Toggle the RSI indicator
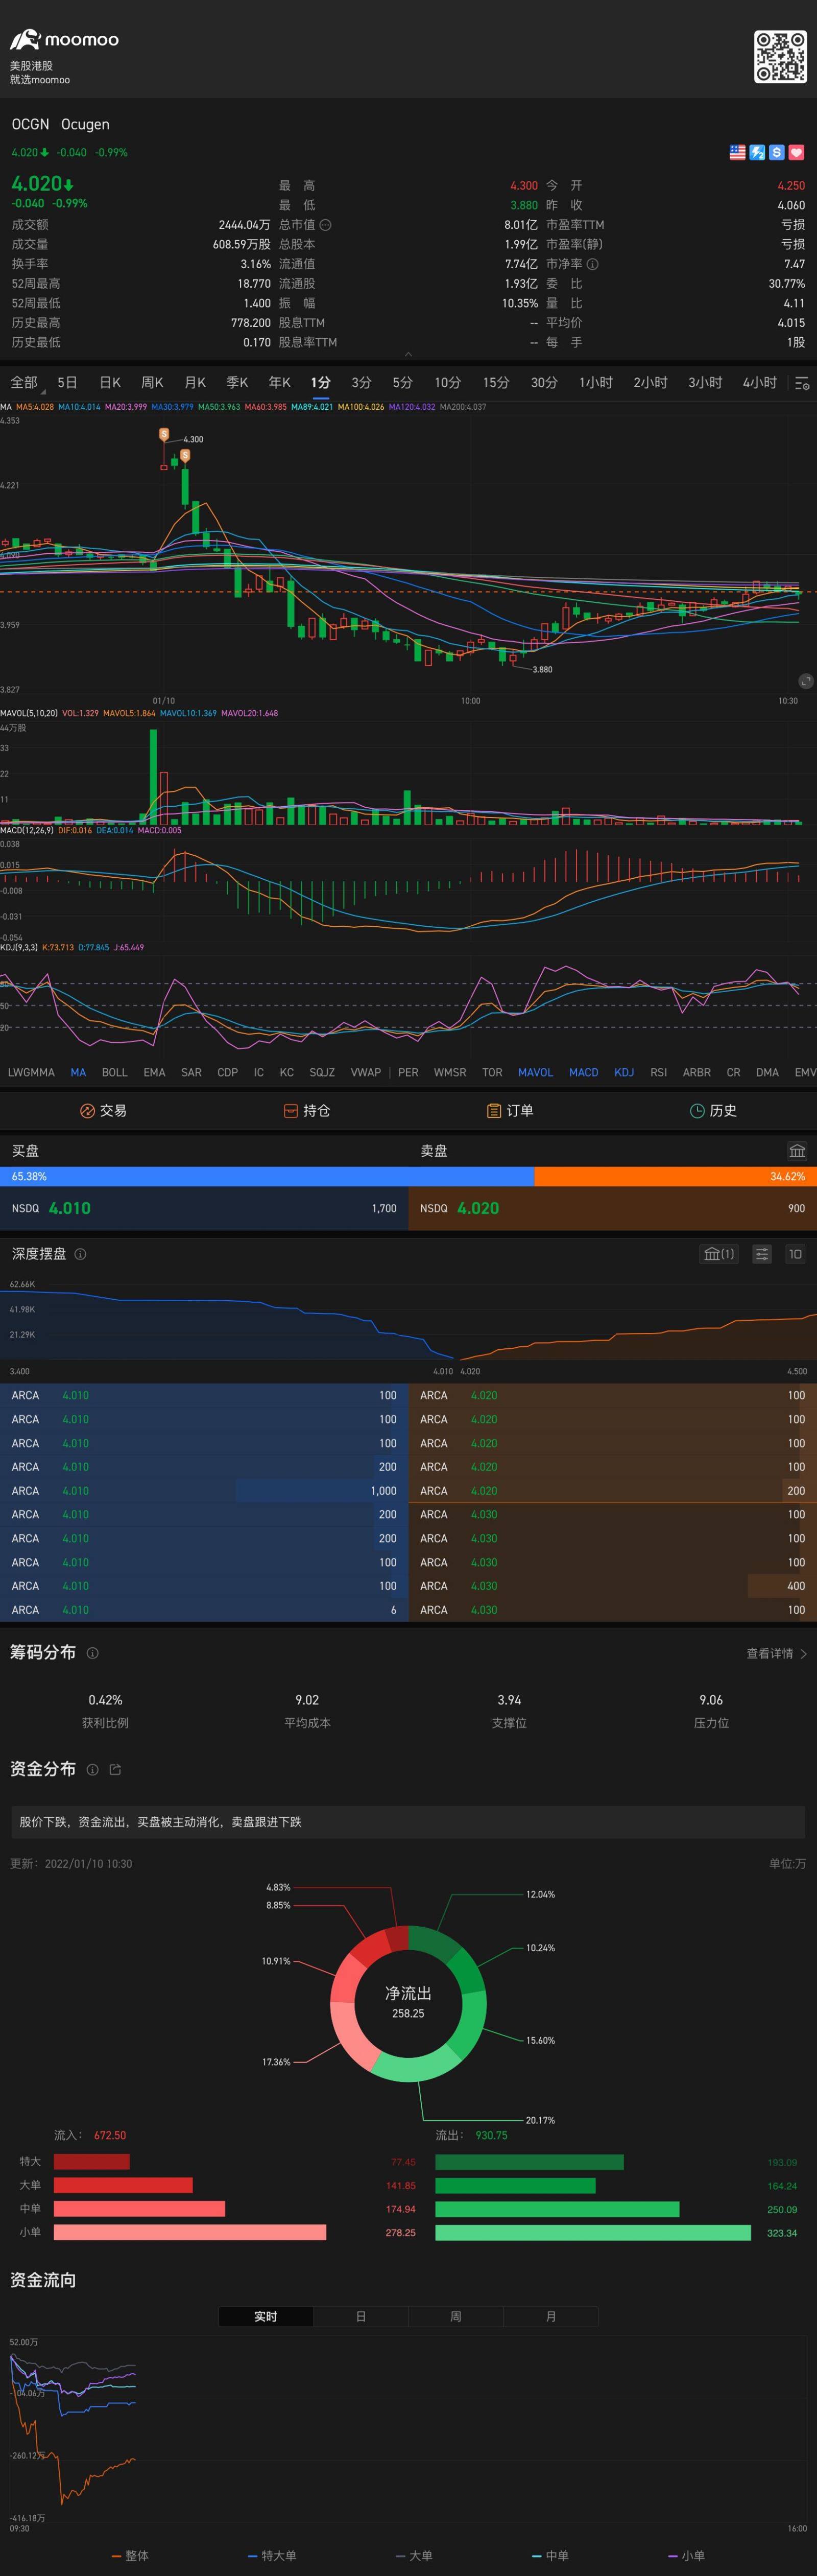The height and width of the screenshot is (2576, 817). (x=658, y=1072)
